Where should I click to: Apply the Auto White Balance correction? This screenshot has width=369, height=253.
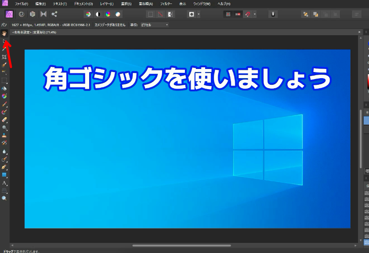pyautogui.click(x=119, y=14)
